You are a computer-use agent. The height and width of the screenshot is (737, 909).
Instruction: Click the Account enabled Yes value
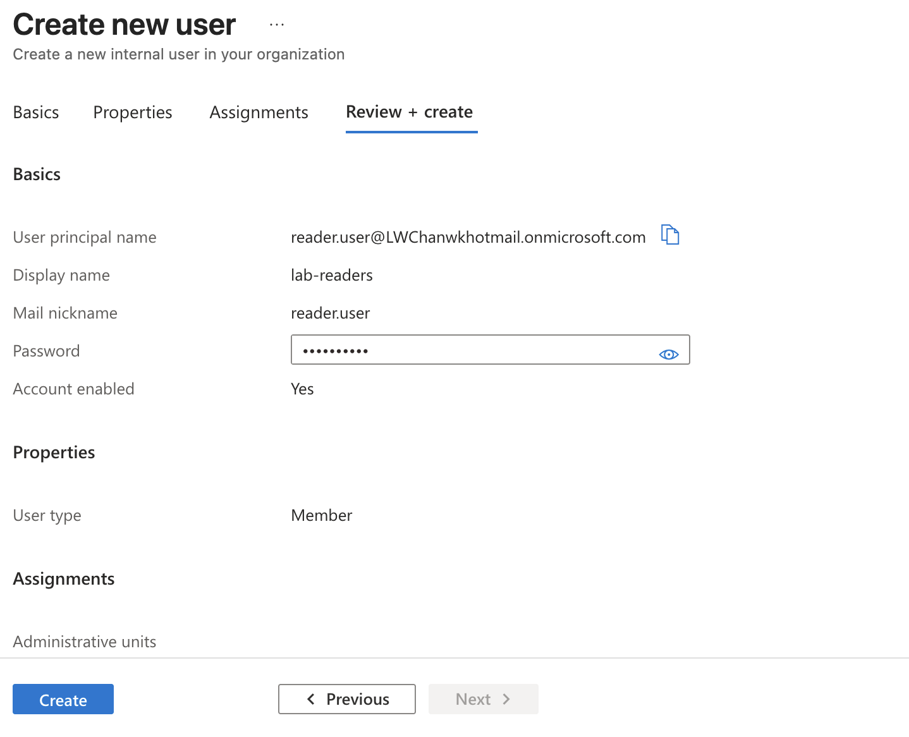(x=302, y=389)
